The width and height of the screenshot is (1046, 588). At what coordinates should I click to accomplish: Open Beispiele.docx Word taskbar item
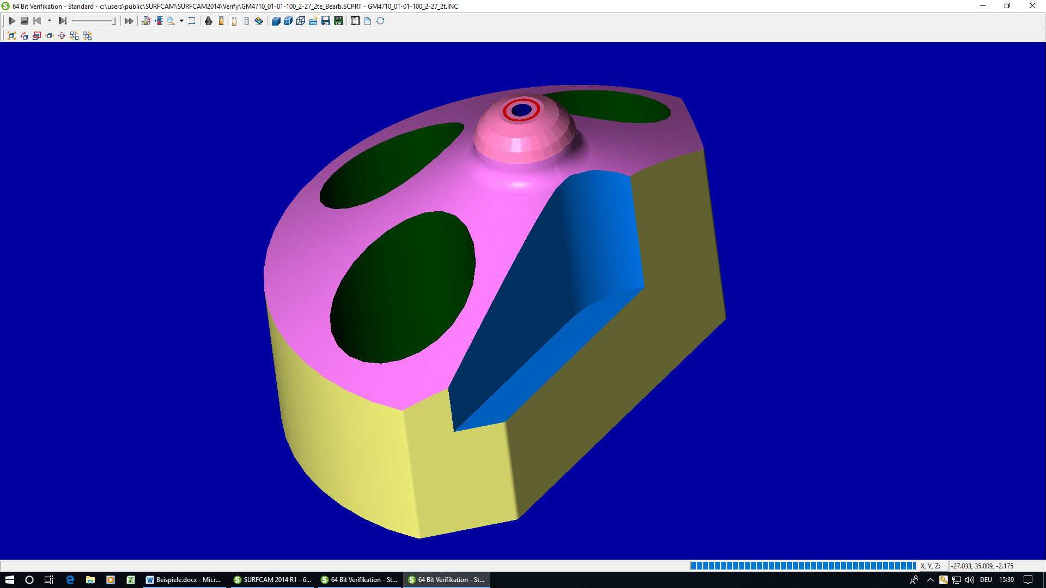click(184, 580)
